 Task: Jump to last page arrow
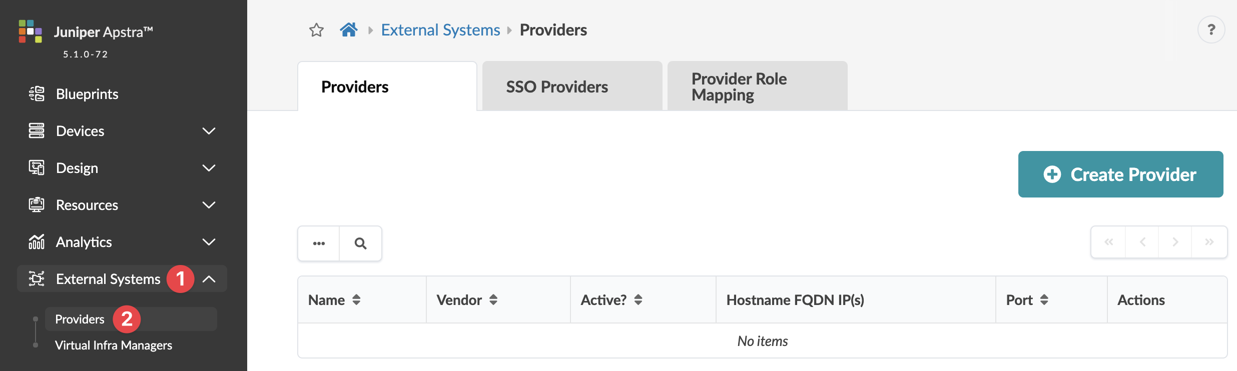coord(1209,242)
